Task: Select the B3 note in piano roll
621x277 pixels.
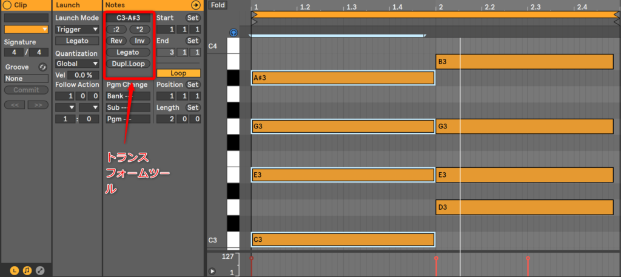Action: [x=525, y=61]
